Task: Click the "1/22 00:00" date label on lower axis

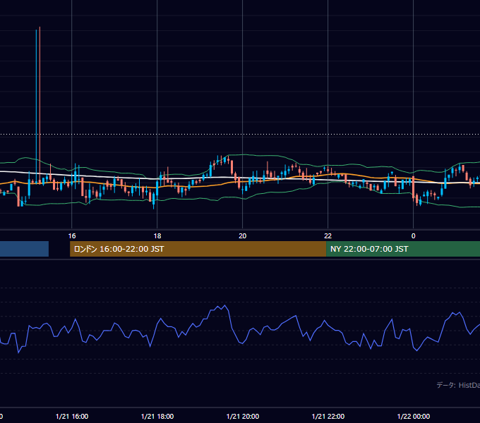Action: pos(414,416)
